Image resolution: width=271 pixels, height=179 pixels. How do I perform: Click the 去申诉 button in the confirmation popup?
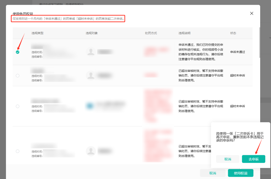coord(253,159)
